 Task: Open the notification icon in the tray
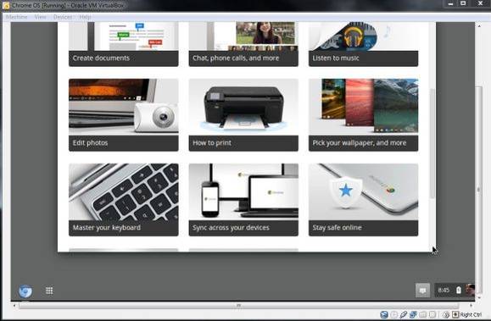(x=422, y=291)
